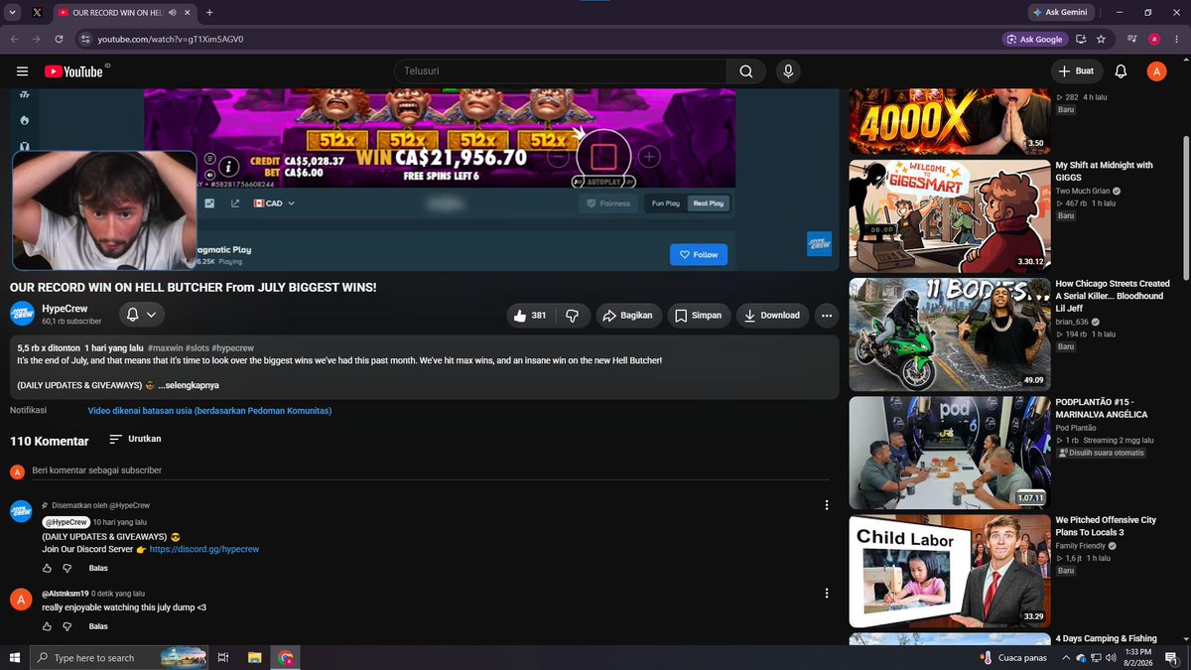Start voice search with the microphone icon

coord(788,71)
